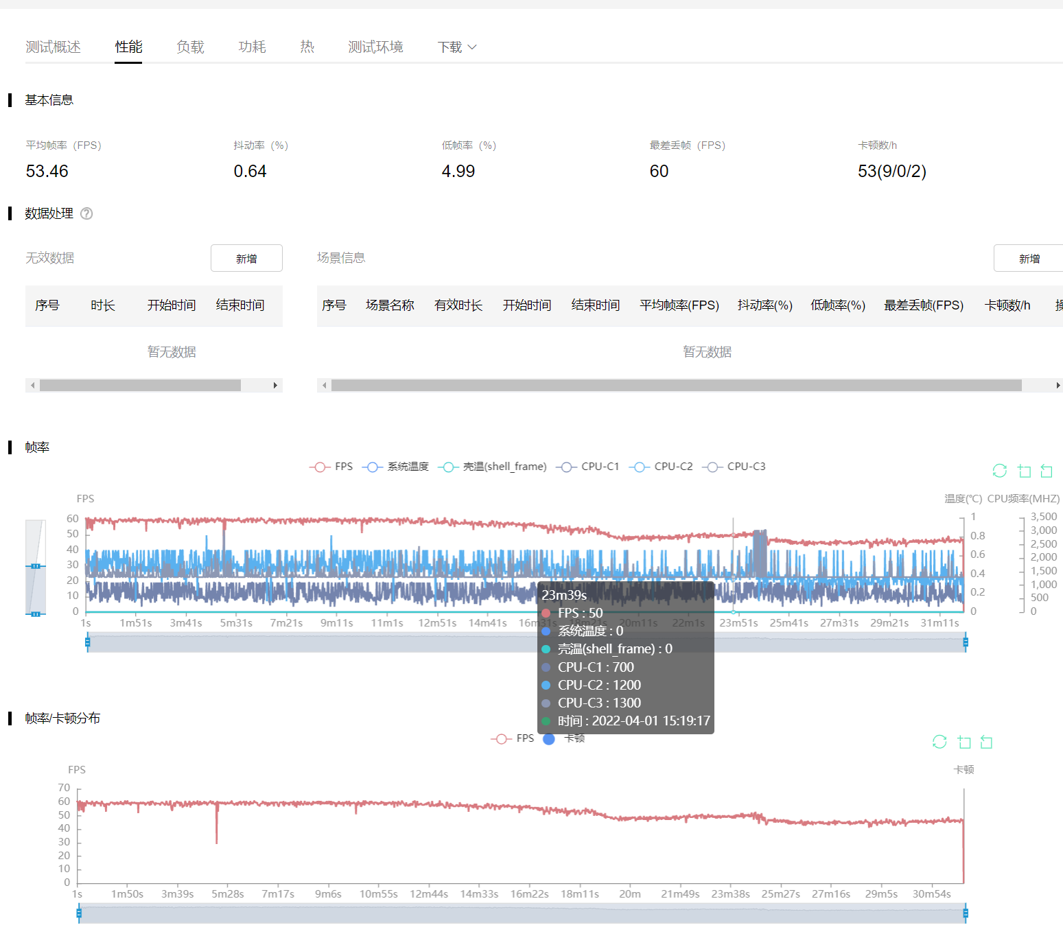Click 抖动率 value 0.64
Image resolution: width=1063 pixels, height=947 pixels.
(x=250, y=172)
